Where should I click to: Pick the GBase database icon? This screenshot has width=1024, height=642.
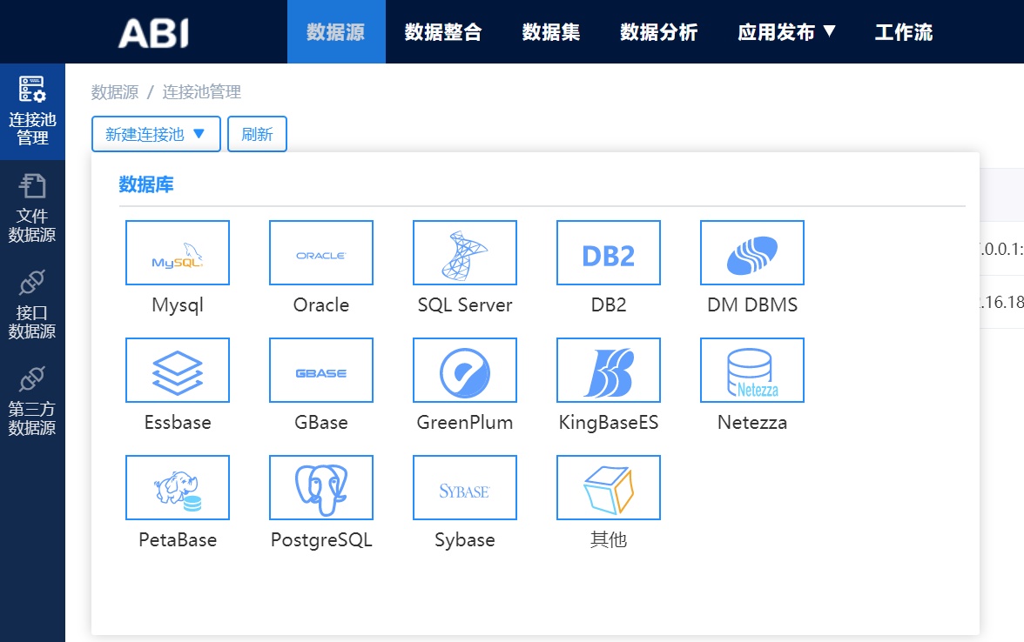point(321,370)
